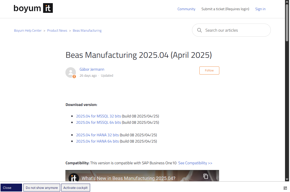Click the search magnifier icon
Screen dimensions: 290x192
click(x=200, y=30)
